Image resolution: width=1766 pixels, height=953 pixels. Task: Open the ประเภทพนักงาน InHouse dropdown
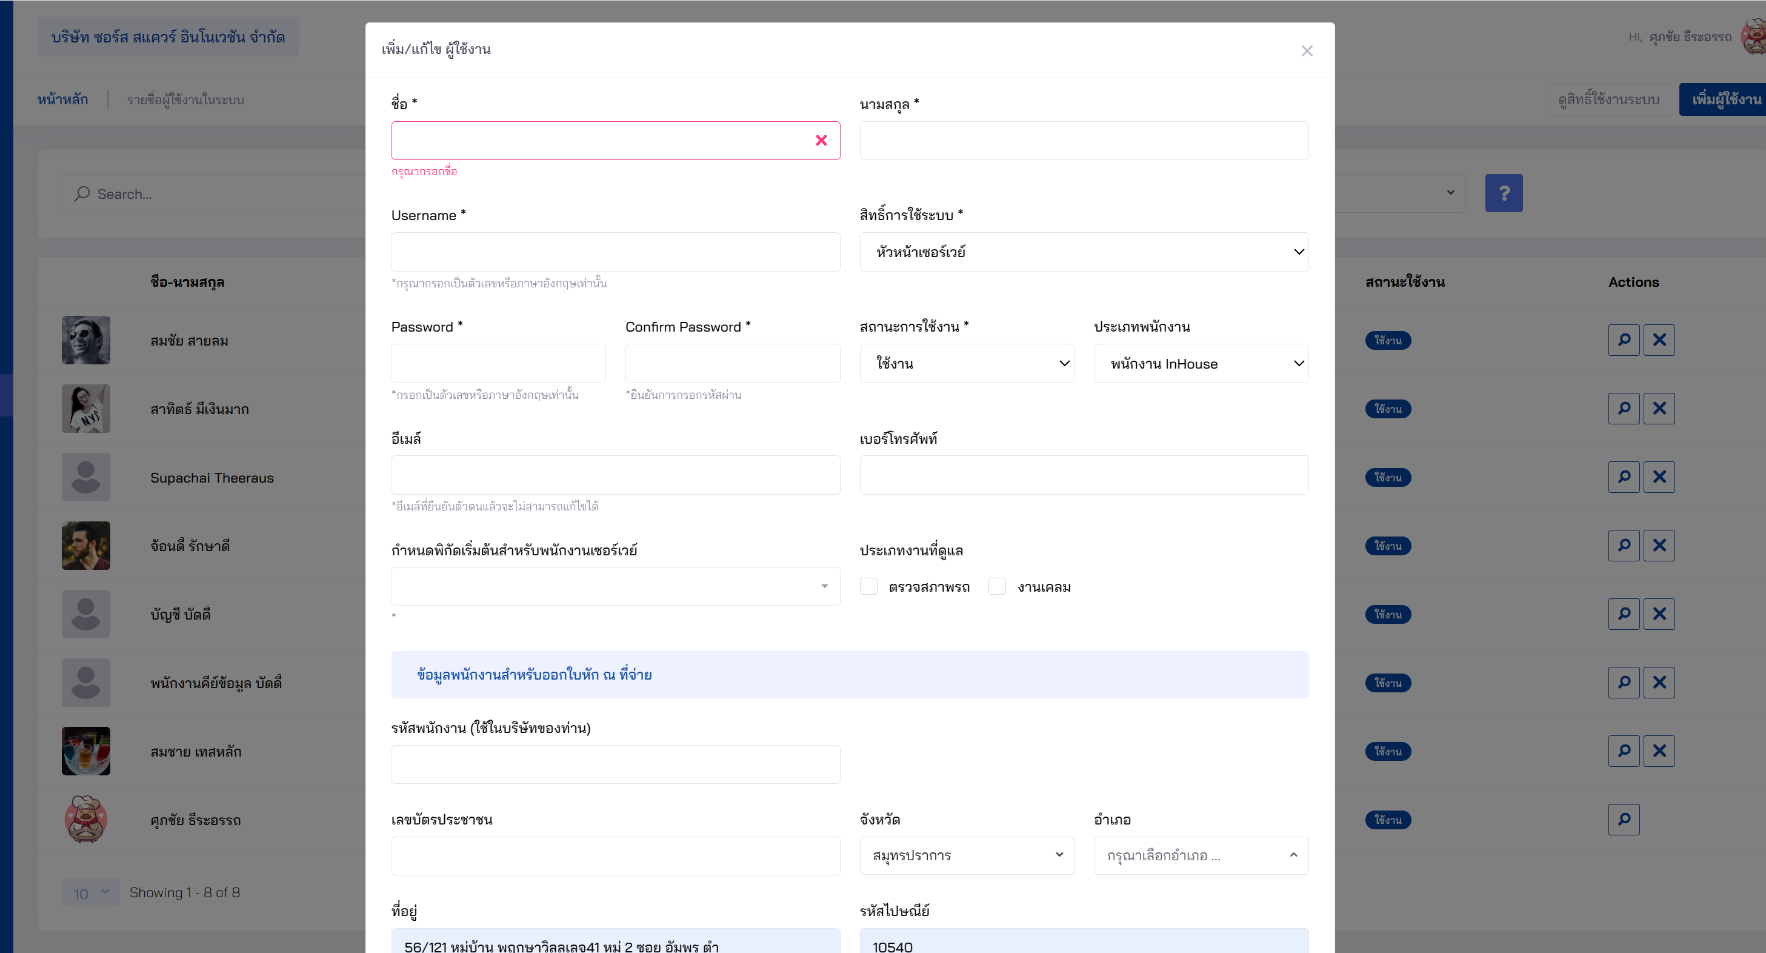tap(1201, 363)
